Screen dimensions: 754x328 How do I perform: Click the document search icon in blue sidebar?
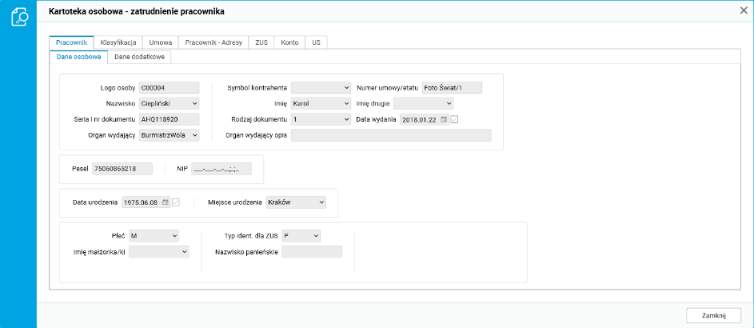[x=18, y=17]
